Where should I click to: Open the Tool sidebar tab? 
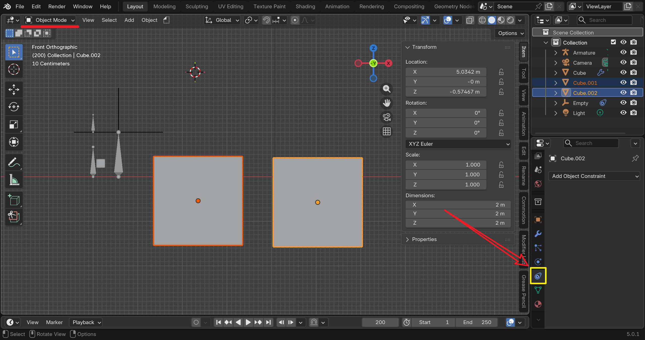[x=524, y=73]
